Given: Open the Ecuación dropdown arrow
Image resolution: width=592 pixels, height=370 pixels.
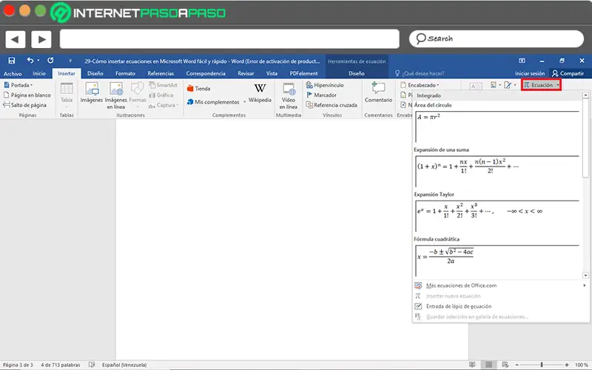Looking at the screenshot, I should coord(558,85).
